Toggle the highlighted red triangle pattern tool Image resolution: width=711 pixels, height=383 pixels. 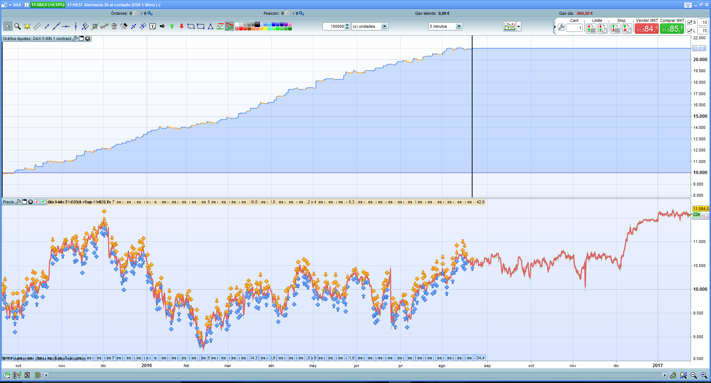(x=230, y=26)
